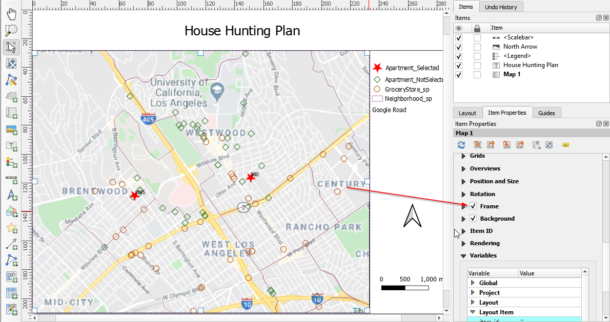Expand the Grids section
Viewport: 610px width, 322px height.
click(463, 156)
